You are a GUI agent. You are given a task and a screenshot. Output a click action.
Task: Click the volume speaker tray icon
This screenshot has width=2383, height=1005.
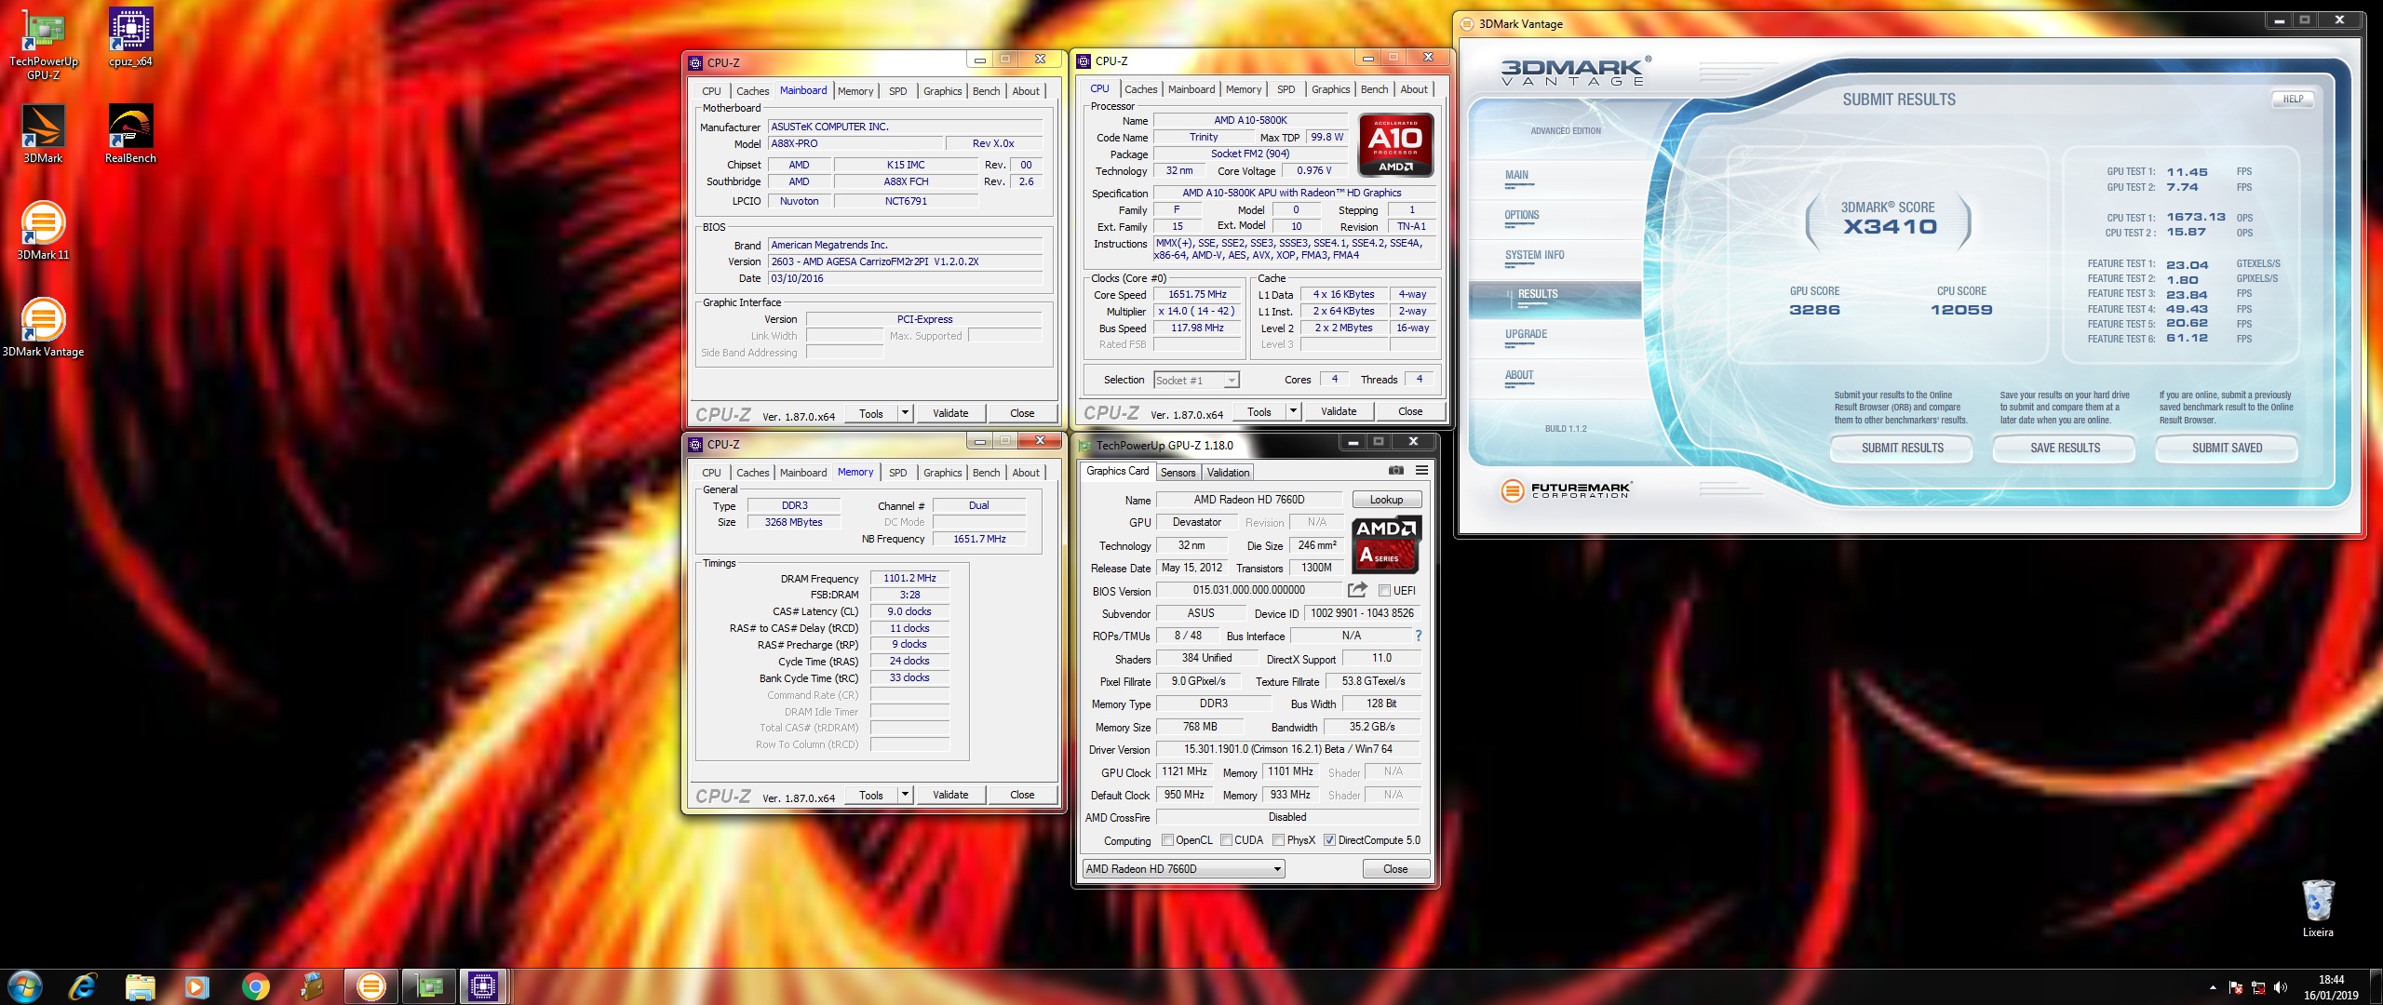2280,987
